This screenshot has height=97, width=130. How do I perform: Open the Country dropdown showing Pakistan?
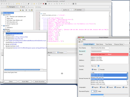(95, 66)
